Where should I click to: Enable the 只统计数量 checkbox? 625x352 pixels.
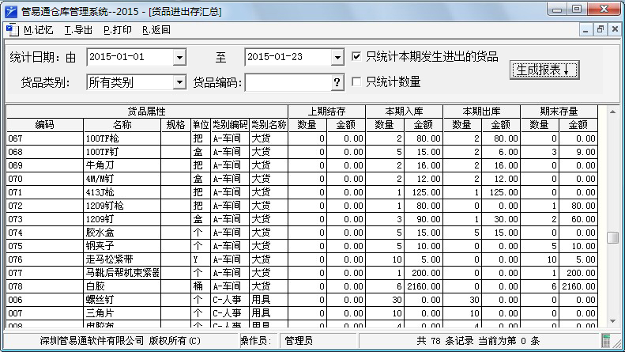tap(357, 82)
